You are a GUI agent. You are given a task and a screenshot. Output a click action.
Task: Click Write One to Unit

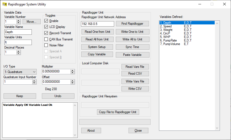tap(132, 32)
